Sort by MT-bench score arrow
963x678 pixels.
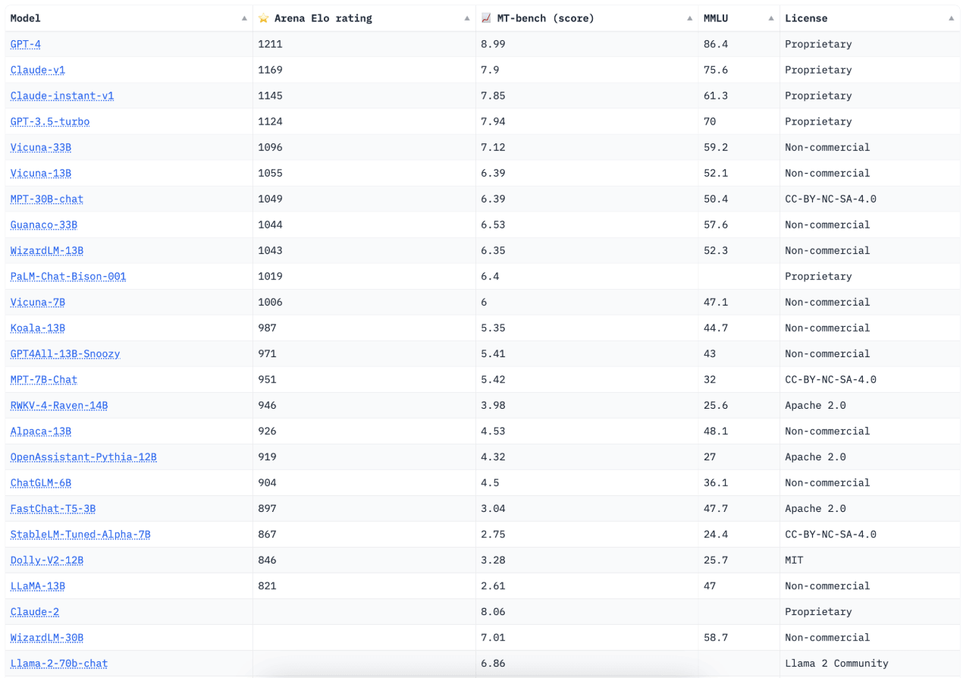[x=690, y=18]
